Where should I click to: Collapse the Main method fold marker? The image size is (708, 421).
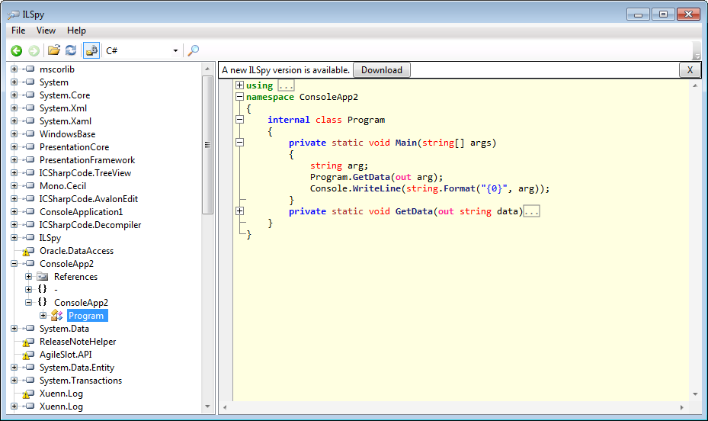tap(240, 143)
